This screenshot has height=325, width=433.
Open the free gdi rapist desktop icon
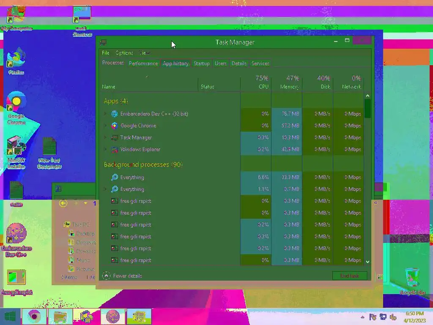16,282
